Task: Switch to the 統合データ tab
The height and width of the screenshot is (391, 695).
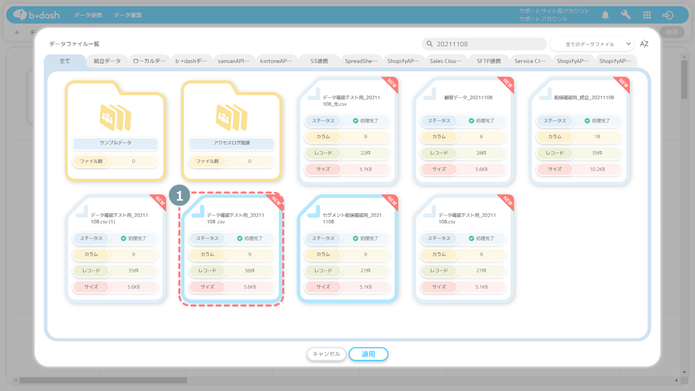Action: 107,61
